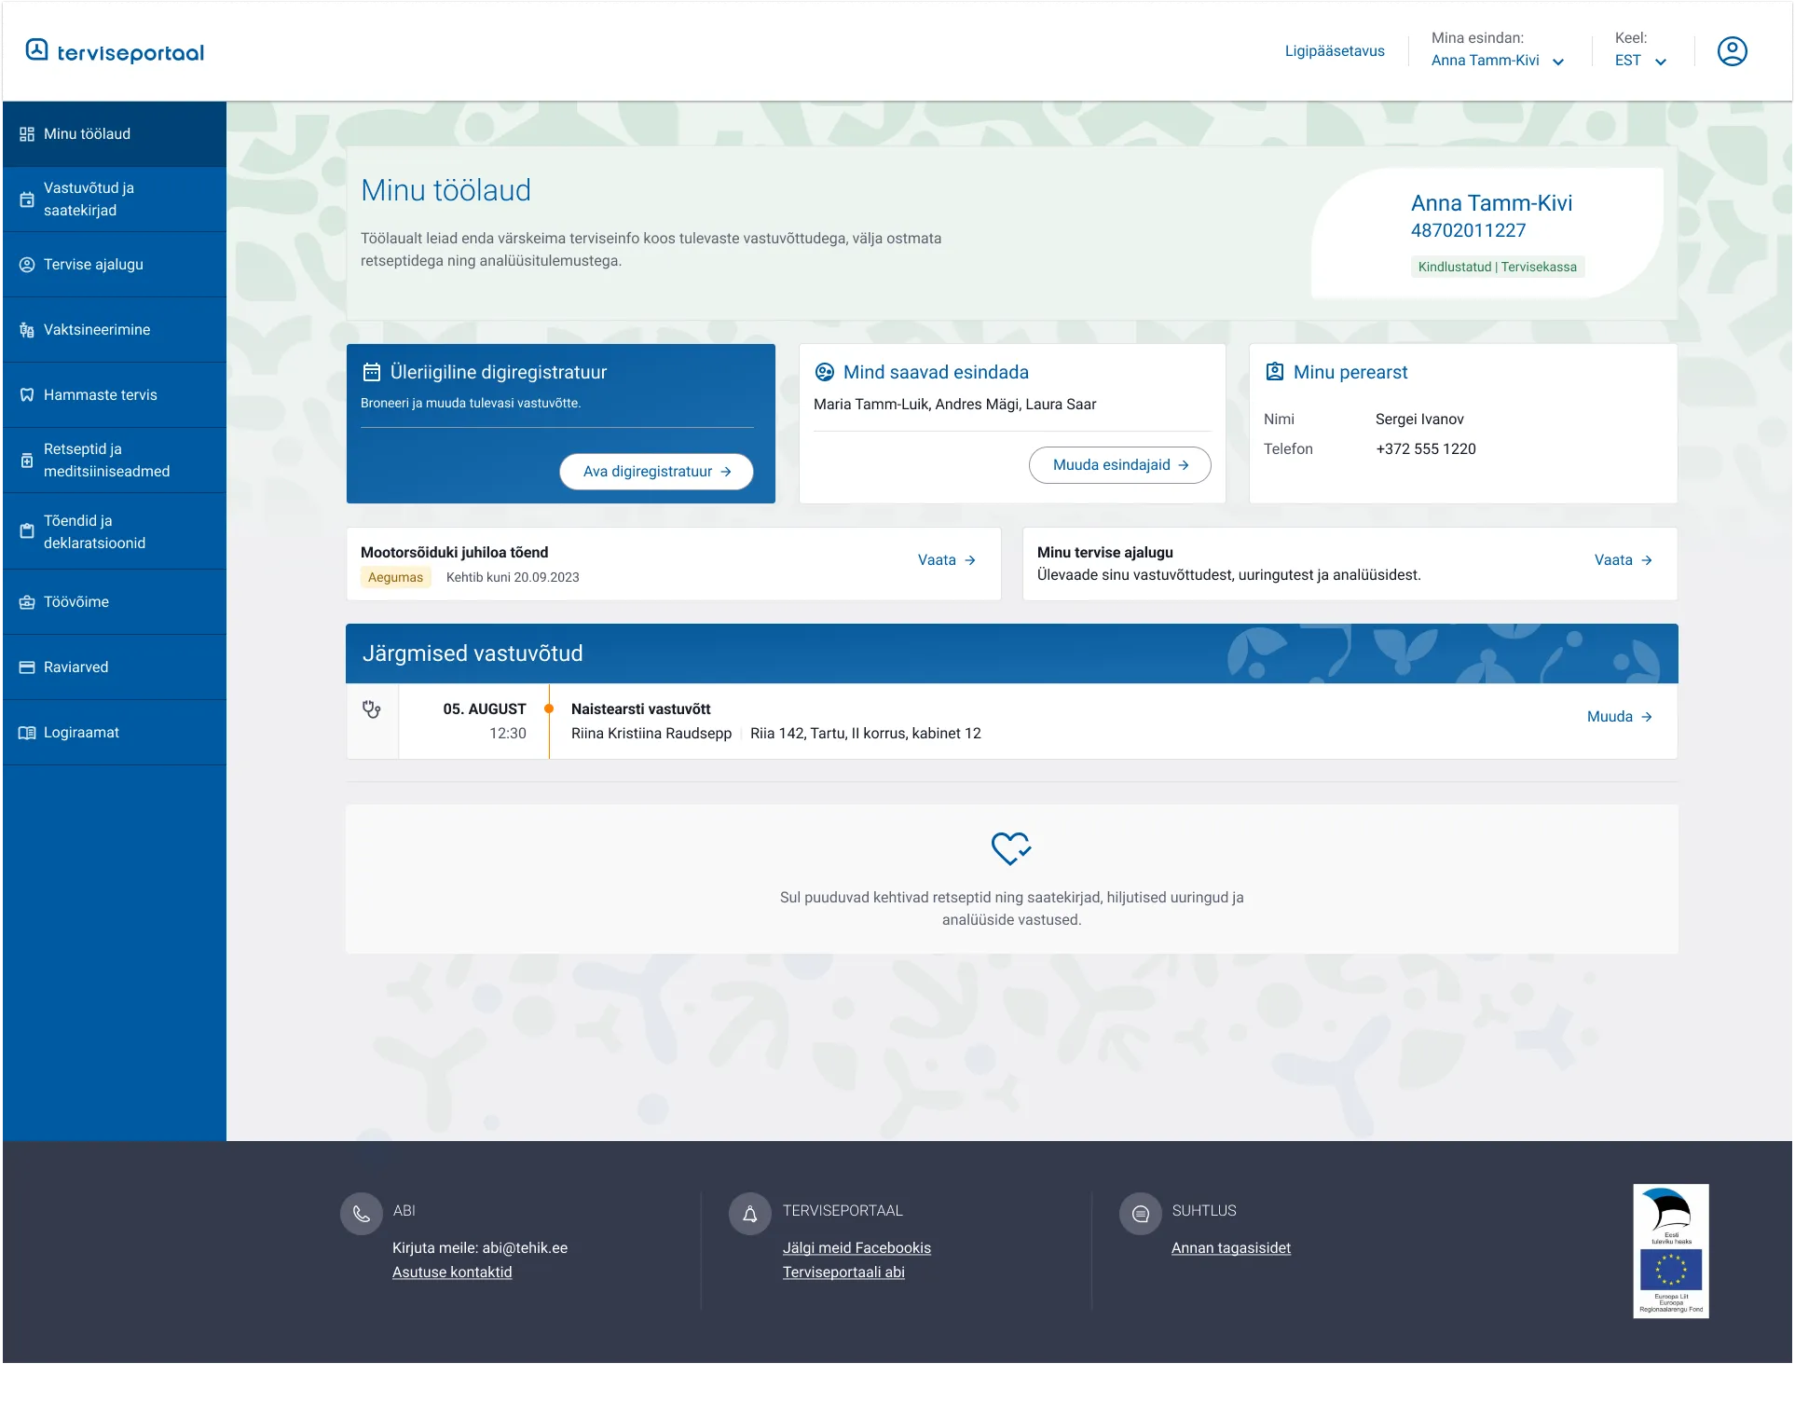Click the Vastuvõtud ja saatekirjad calendar icon

pos(27,199)
